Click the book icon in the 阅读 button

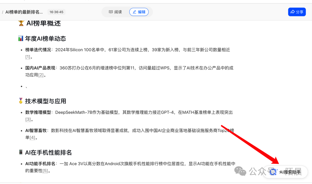(111, 12)
